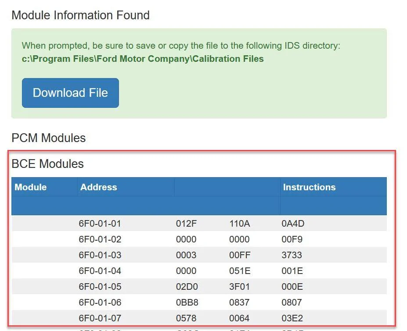Select address 6F0-01-05
Image resolution: width=407 pixels, height=331 pixels.
click(100, 287)
